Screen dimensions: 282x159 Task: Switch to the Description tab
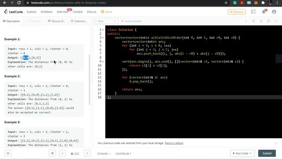coord(11,21)
